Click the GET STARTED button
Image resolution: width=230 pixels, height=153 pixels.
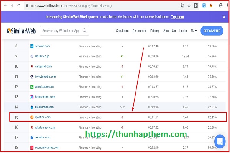coord(212,31)
